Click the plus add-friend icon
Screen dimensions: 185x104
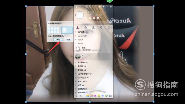[80, 96]
